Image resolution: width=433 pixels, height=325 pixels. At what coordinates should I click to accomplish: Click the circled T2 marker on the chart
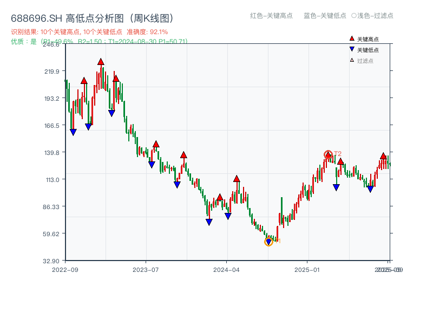tap(328, 154)
